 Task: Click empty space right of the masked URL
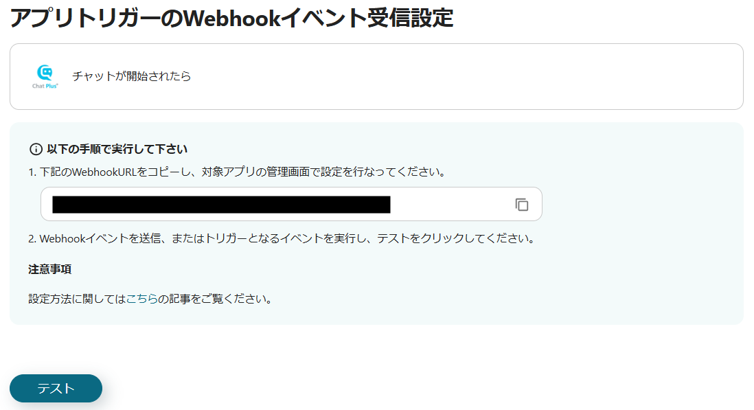(x=452, y=205)
